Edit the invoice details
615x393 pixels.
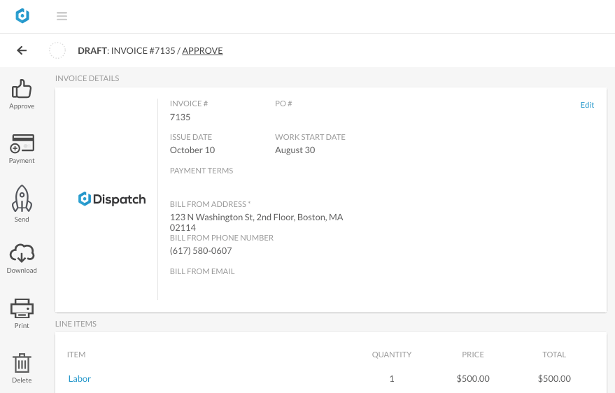(x=587, y=105)
